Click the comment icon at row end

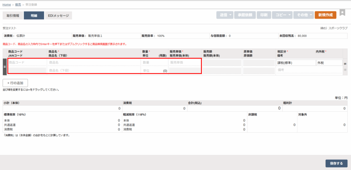[345, 64]
